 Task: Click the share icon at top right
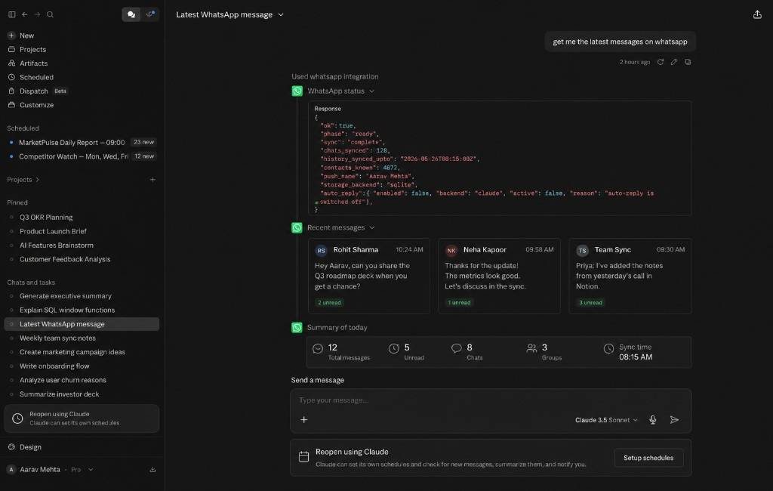757,14
